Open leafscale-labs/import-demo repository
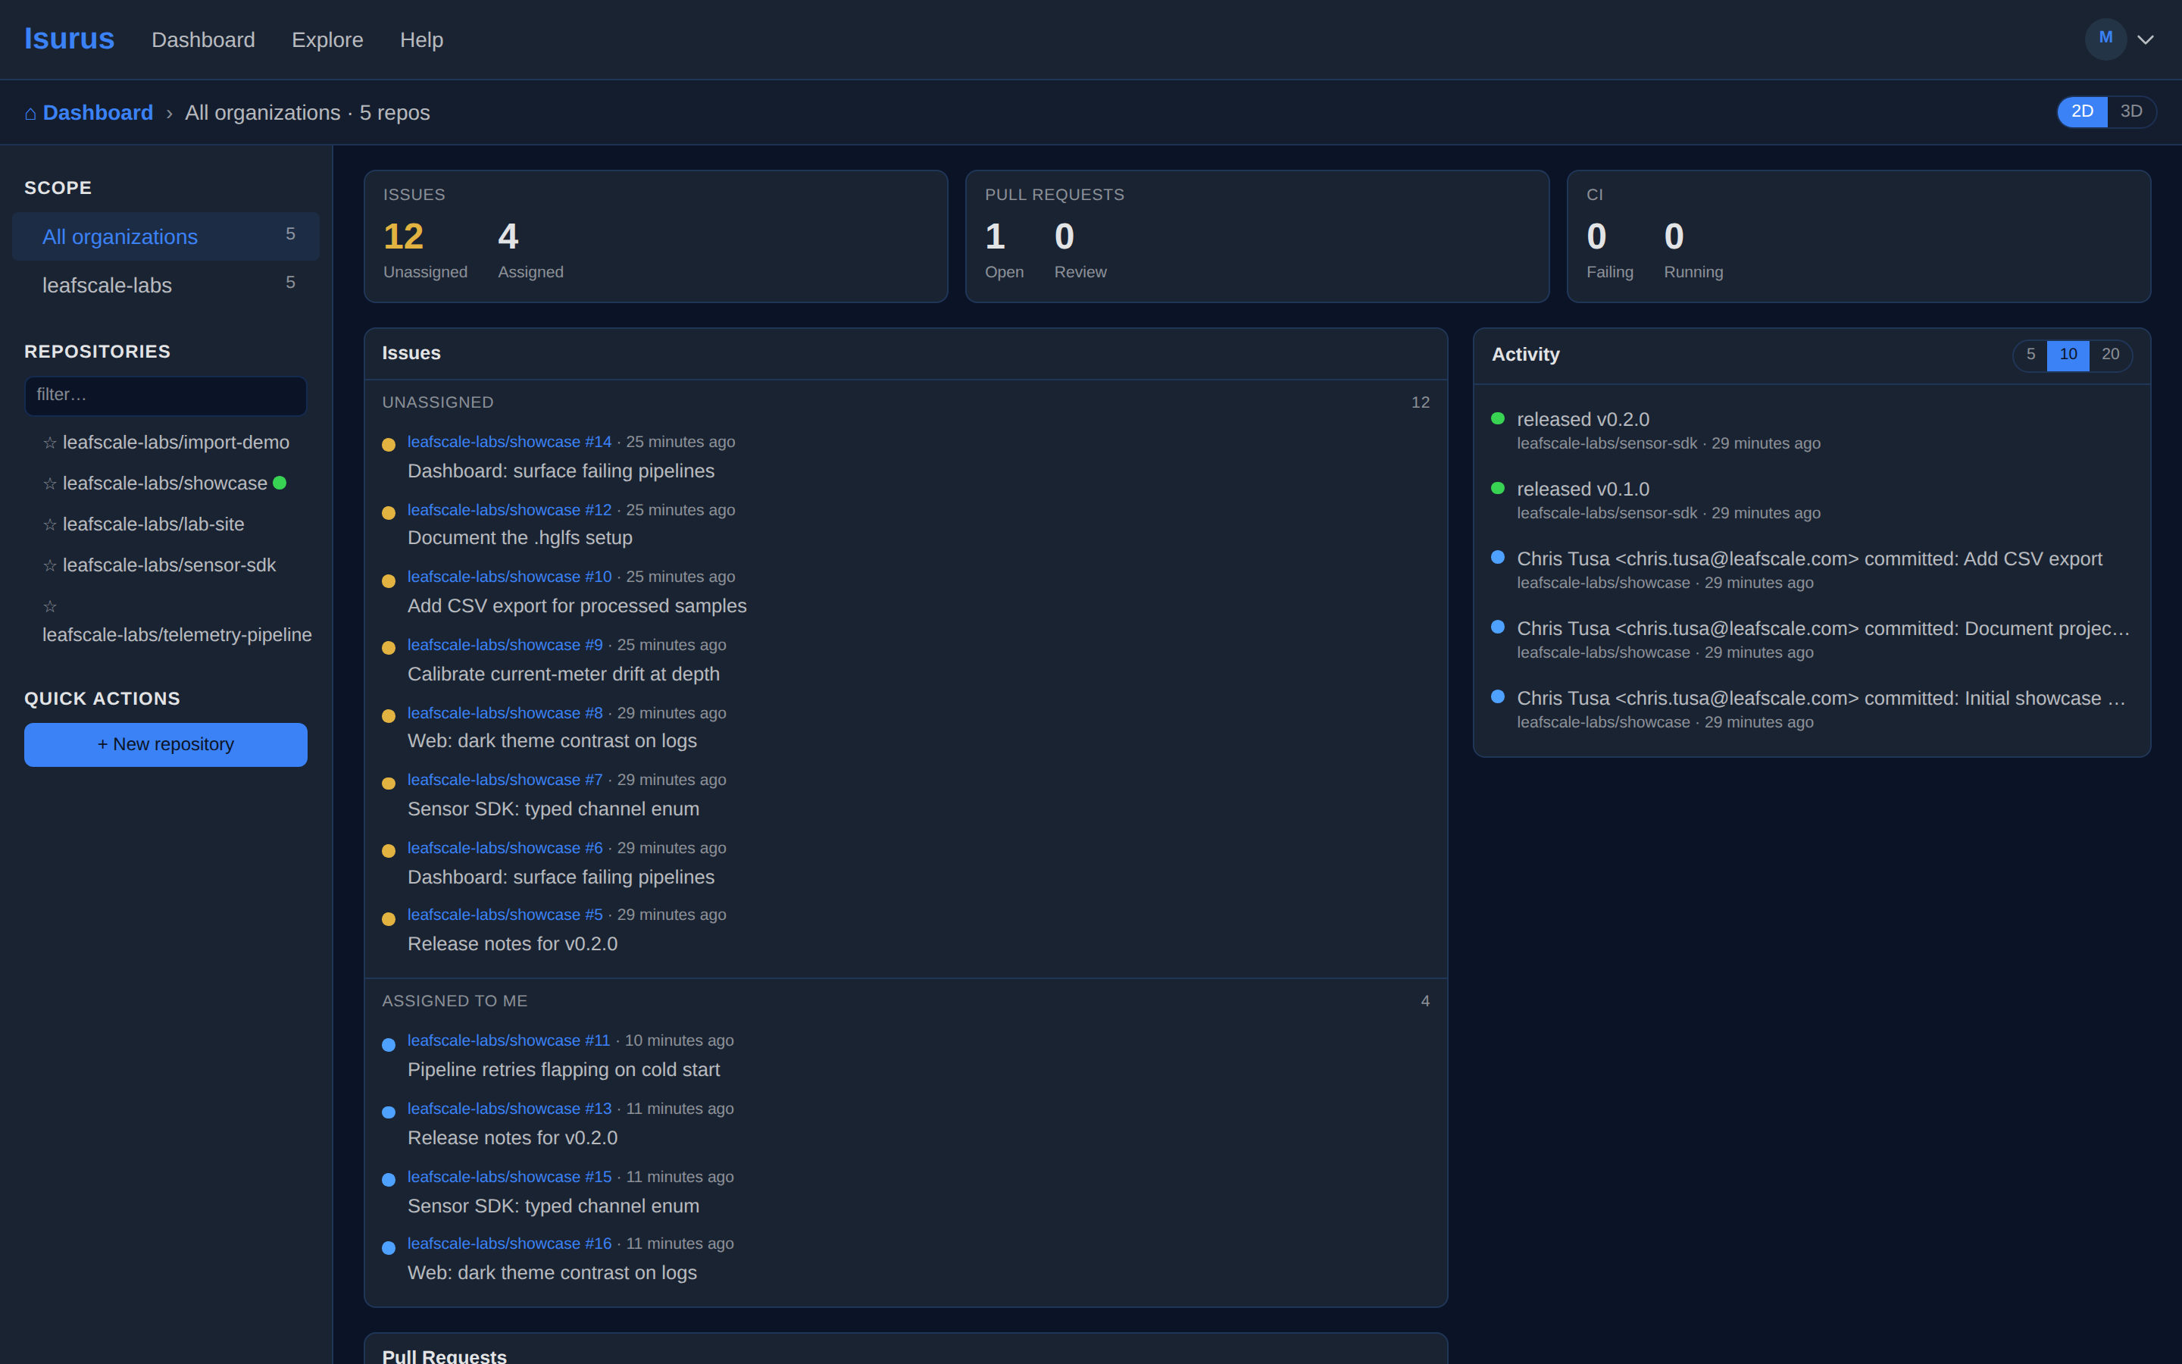The height and width of the screenshot is (1364, 2182). (x=176, y=443)
